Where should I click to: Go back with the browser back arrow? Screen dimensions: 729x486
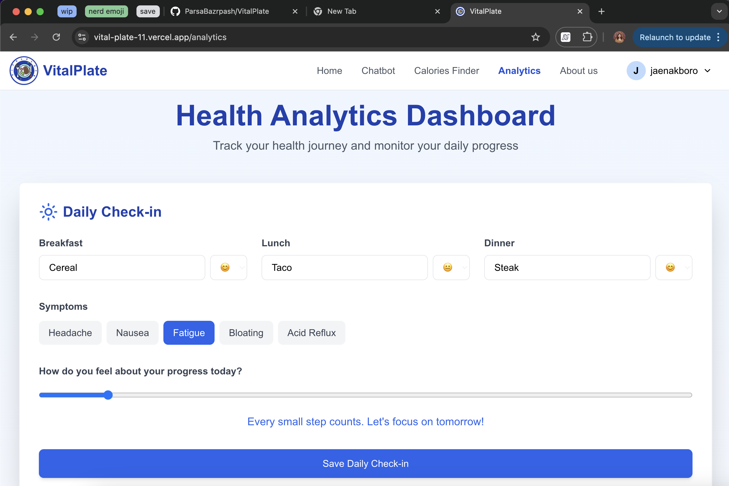(x=13, y=37)
